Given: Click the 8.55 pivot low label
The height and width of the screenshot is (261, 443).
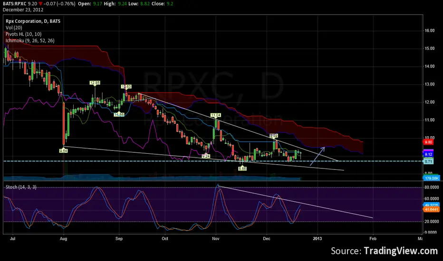Looking at the screenshot, I should point(242,169).
